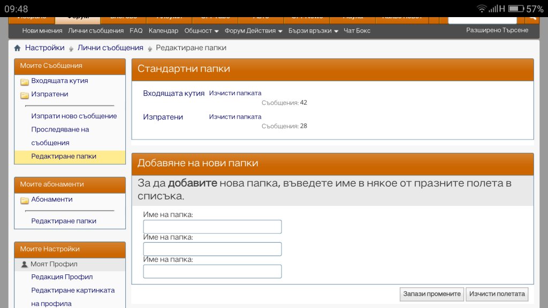Screen dimensions: 548x308
Task: Focus the first Име на папка field
Action: click(x=212, y=227)
